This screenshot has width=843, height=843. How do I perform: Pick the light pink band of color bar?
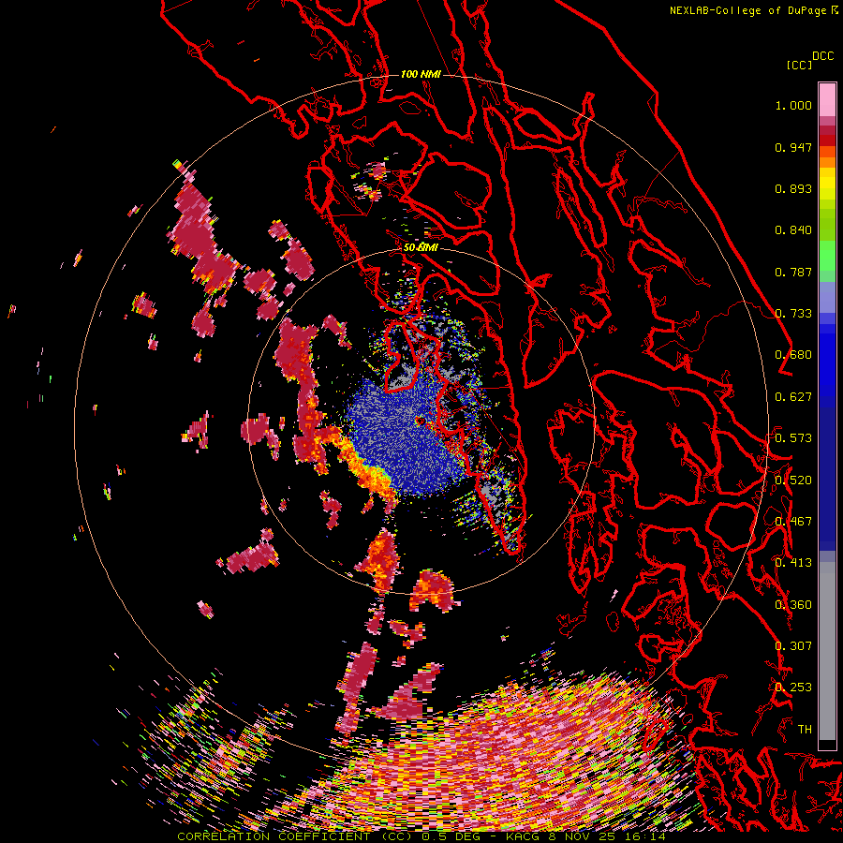(x=827, y=99)
